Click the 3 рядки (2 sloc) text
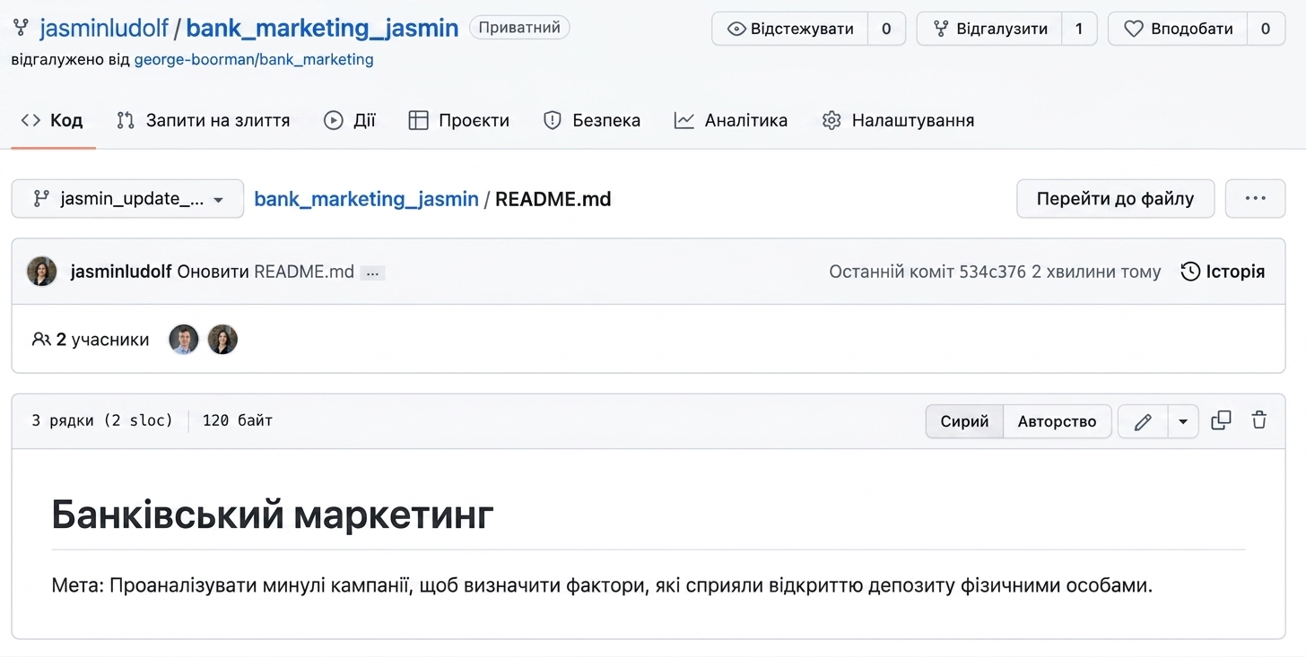This screenshot has width=1306, height=657. tap(102, 420)
